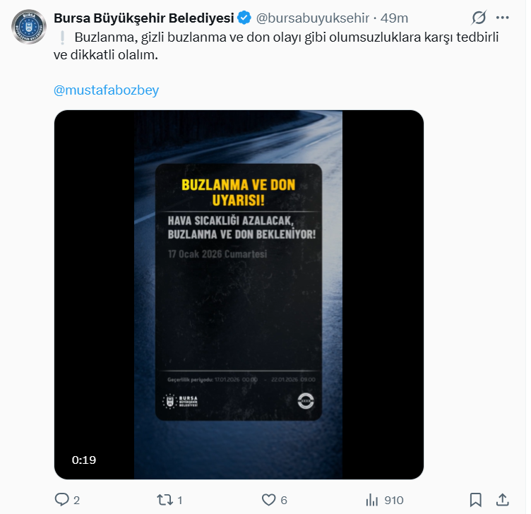Screen dimensions: 531x514
Task: Play the buzlanma ve don warning video
Action: (239, 294)
